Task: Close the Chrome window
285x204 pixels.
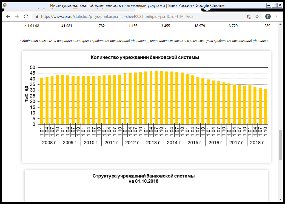Action: point(280,5)
